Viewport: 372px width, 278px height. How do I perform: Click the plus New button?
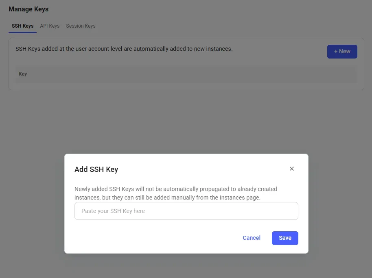342,52
